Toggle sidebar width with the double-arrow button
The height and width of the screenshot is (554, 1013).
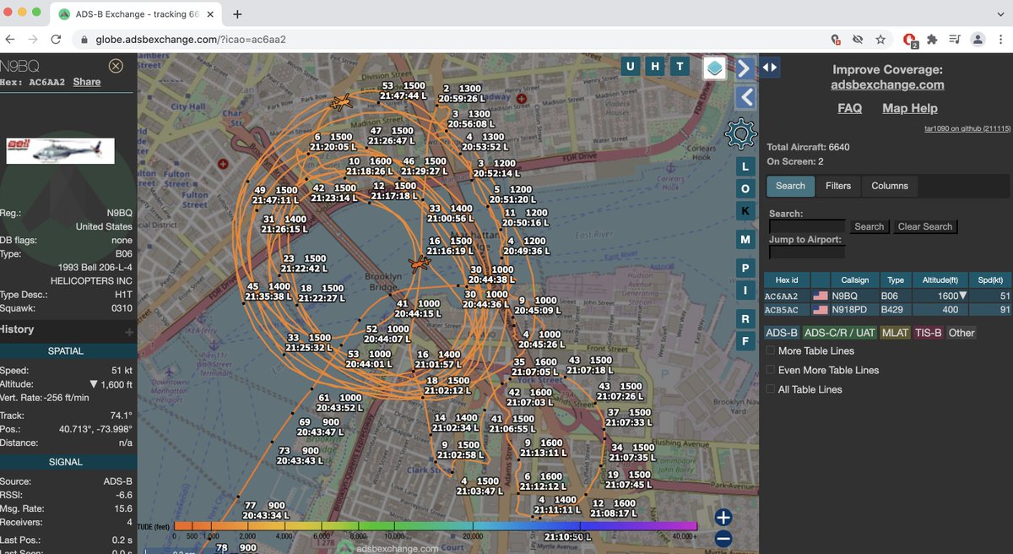click(x=771, y=67)
